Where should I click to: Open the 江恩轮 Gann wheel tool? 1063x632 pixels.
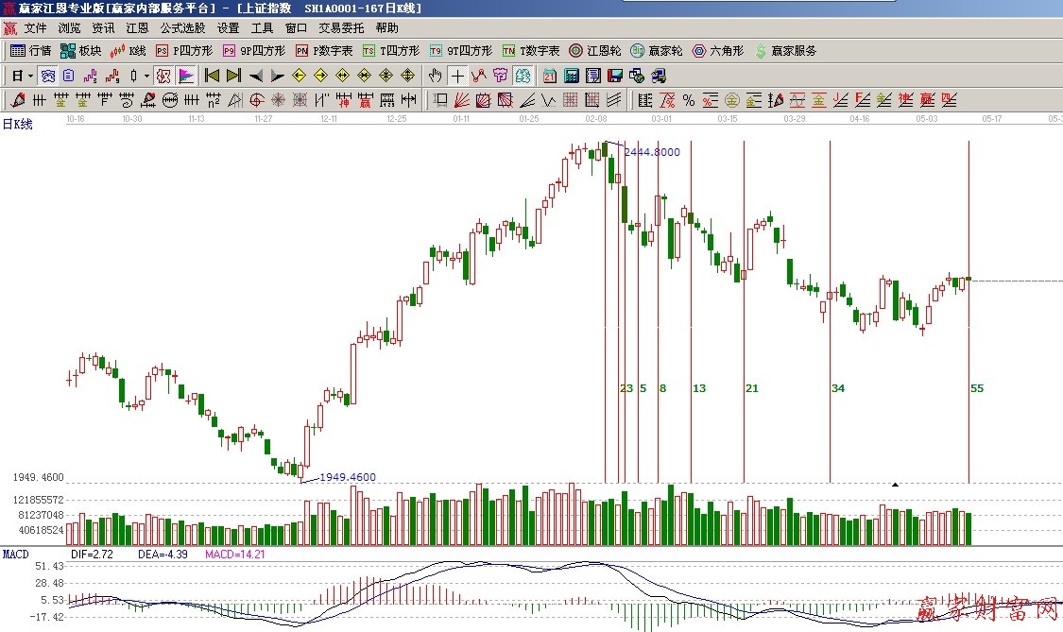tap(595, 51)
